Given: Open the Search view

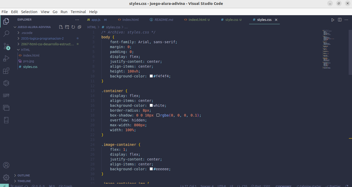Looking at the screenshot, I should pyautogui.click(x=6, y=34).
